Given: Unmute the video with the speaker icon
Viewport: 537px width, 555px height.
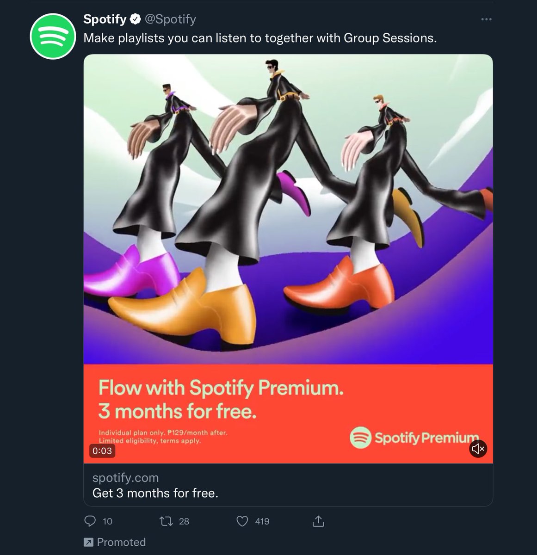Looking at the screenshot, I should pyautogui.click(x=478, y=449).
